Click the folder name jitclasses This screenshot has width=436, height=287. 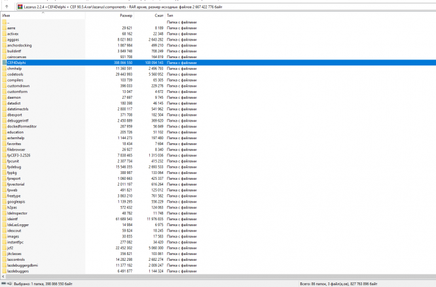pyautogui.click(x=14, y=254)
